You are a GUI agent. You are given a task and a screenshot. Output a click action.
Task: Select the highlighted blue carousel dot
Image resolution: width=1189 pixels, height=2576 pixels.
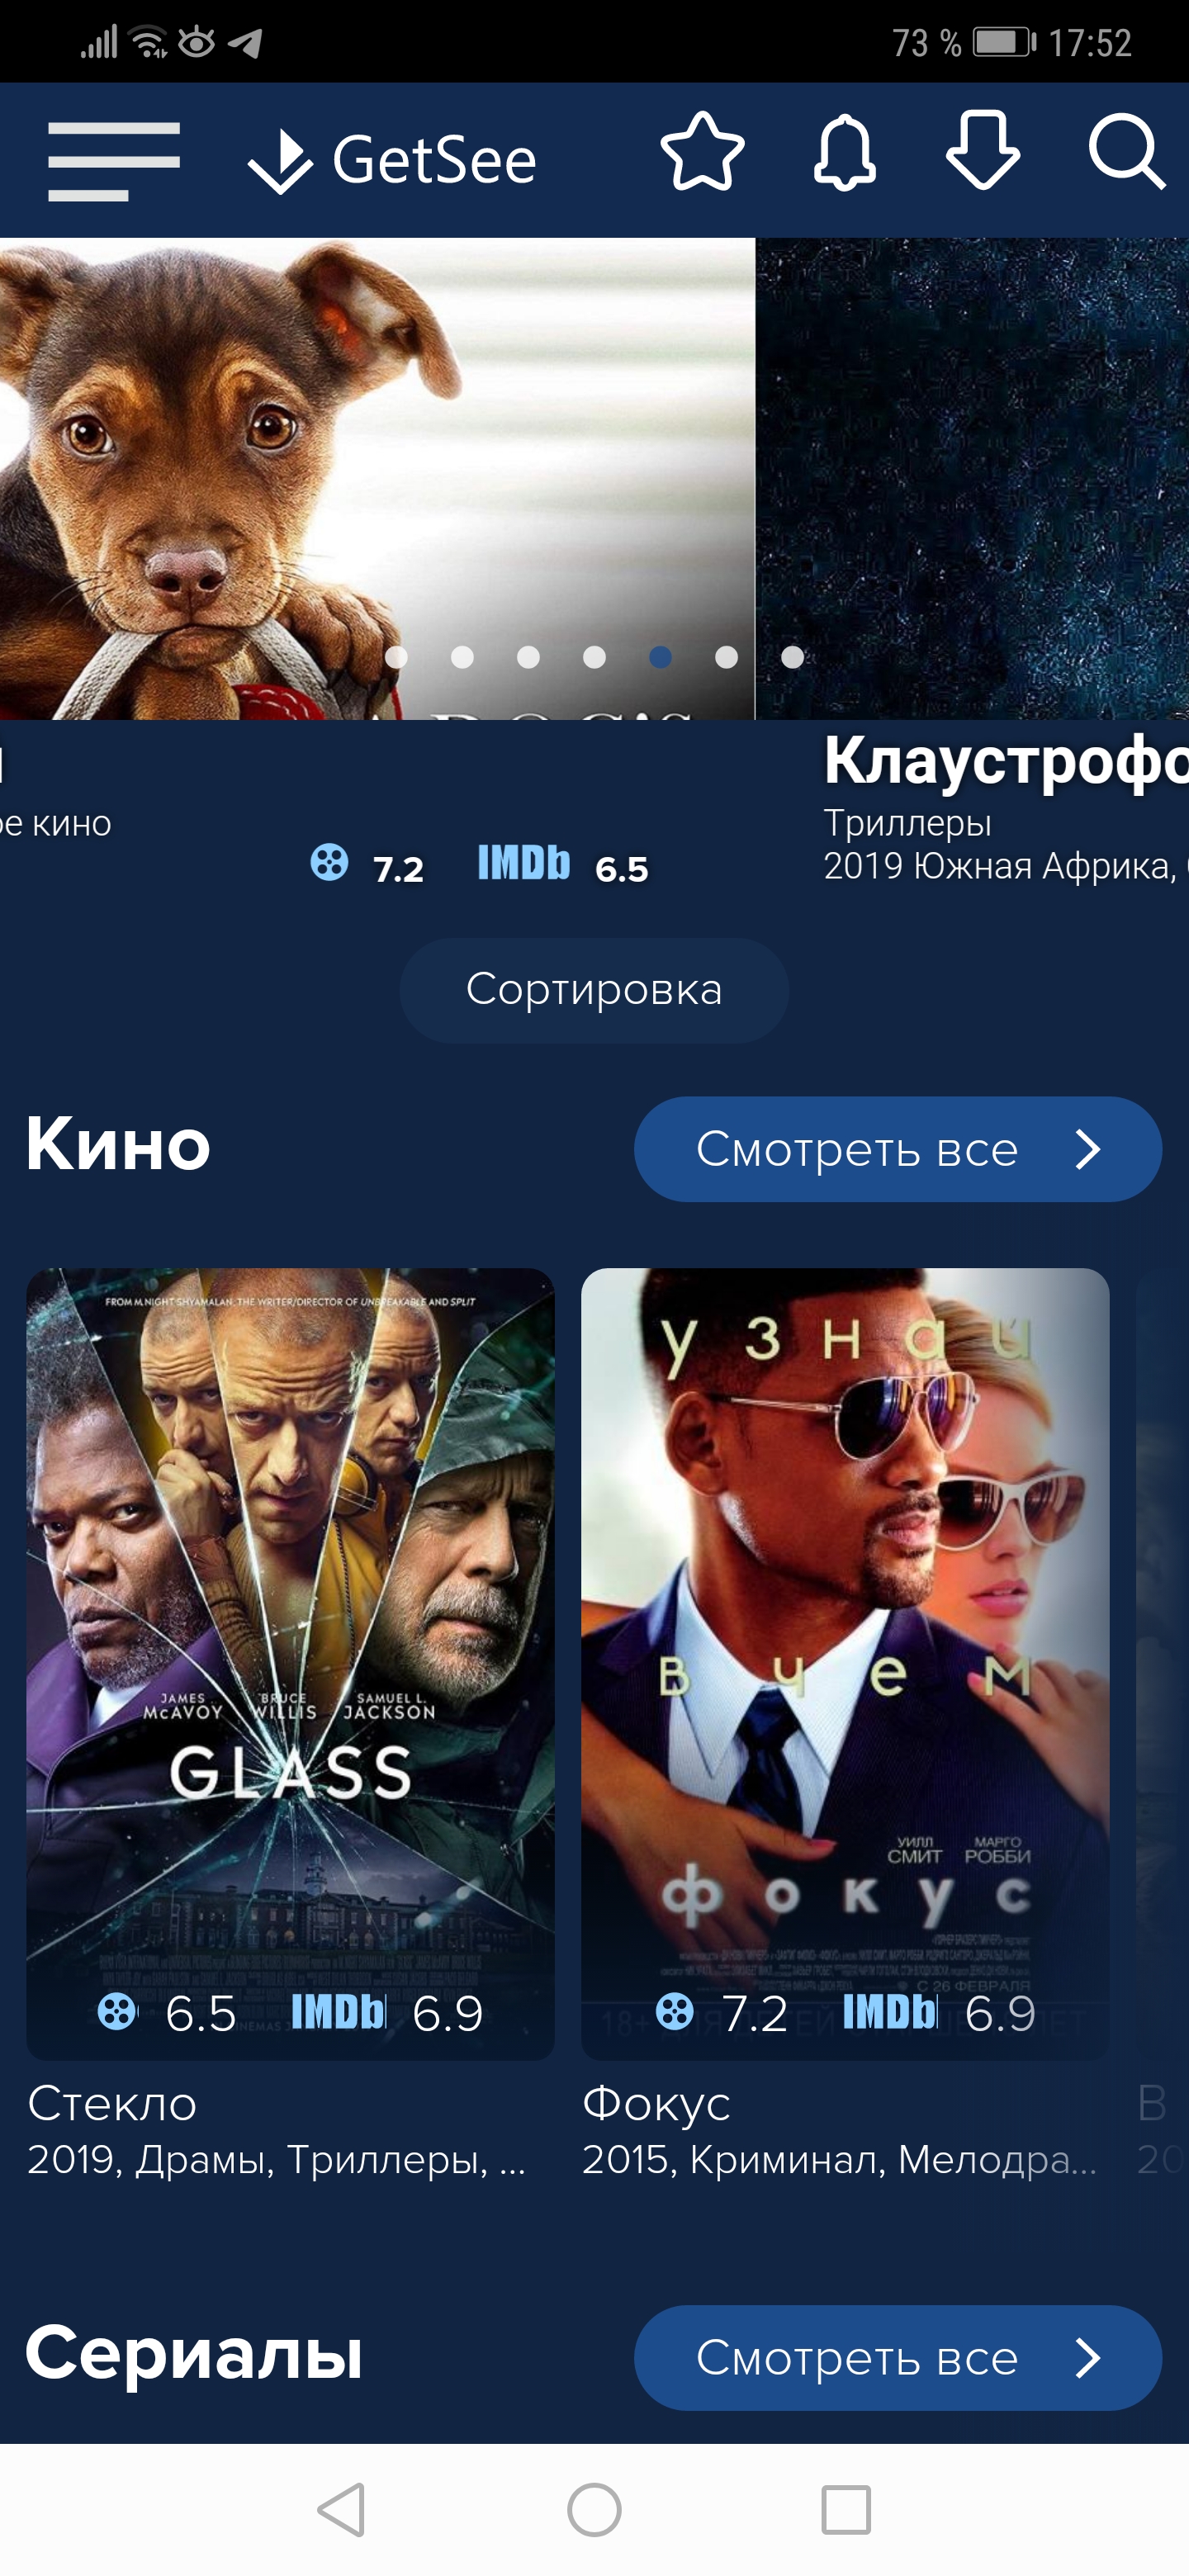660,657
